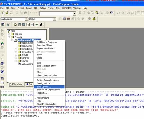The height and width of the screenshot is (119, 144).
Task: Choose Configurations from context menu
Action: pos(49,83)
